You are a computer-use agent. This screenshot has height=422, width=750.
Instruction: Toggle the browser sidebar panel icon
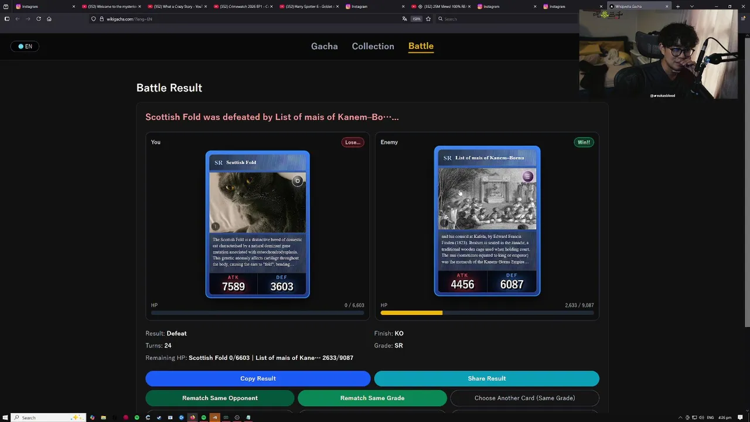pos(6,19)
